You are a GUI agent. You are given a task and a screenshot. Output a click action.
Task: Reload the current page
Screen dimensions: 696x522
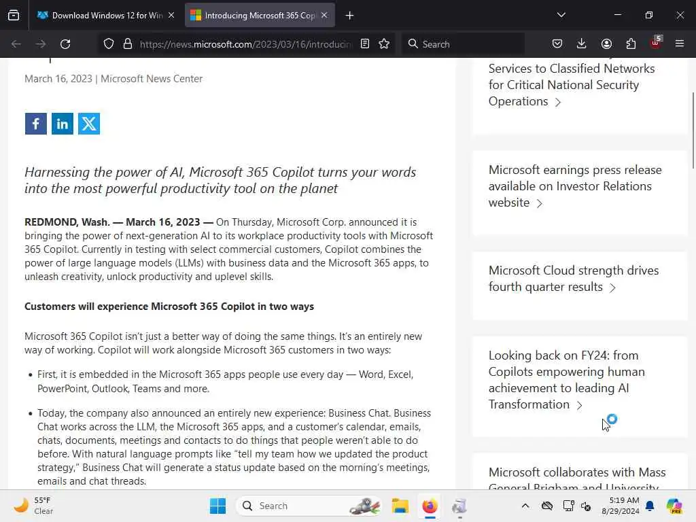pyautogui.click(x=65, y=44)
